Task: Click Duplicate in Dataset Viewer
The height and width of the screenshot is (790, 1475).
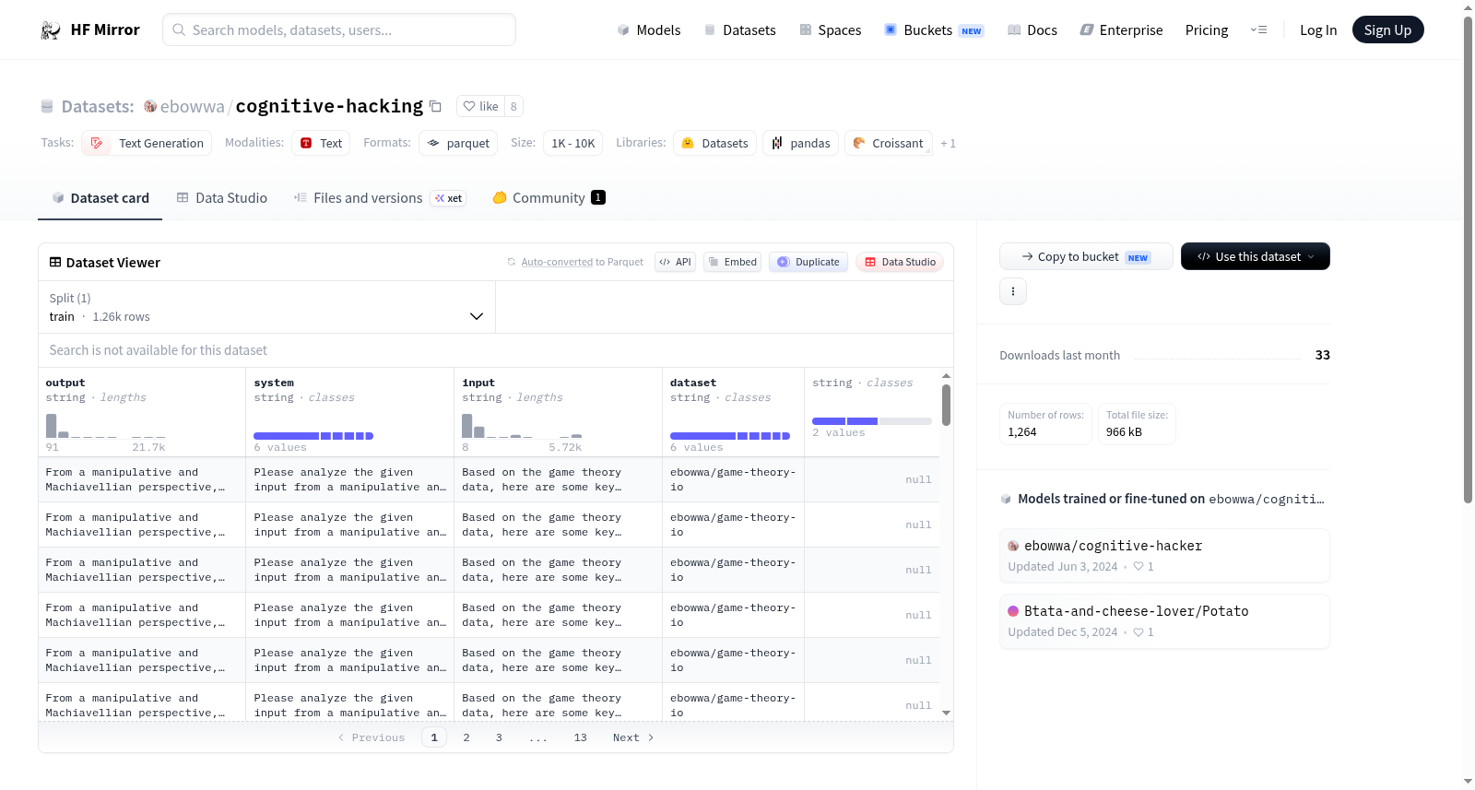Action: click(x=808, y=262)
